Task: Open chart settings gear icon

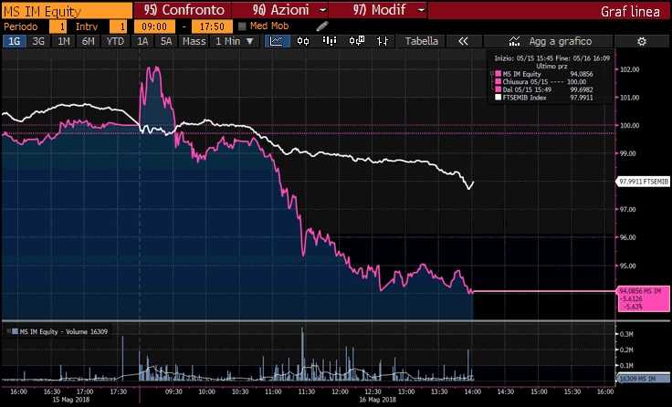Action: coord(642,41)
